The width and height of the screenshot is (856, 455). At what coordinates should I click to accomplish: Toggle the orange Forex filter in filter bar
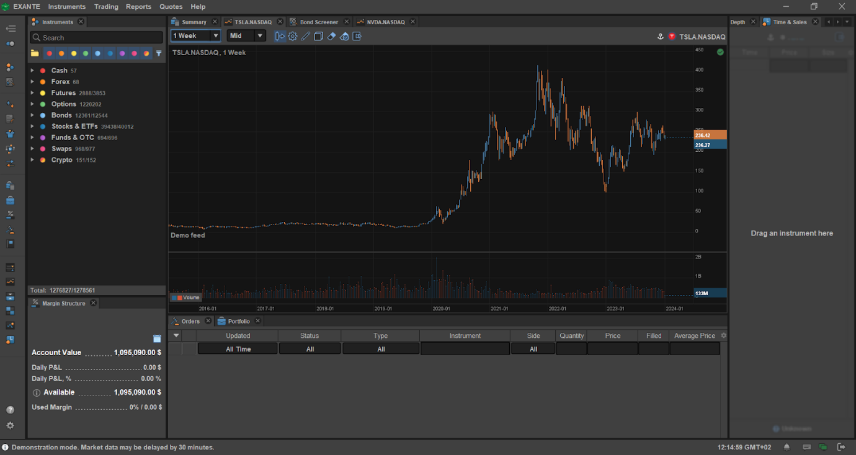coord(61,53)
